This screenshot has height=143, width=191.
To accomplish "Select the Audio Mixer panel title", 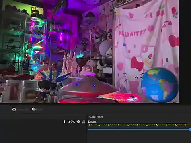I will click(96, 117).
